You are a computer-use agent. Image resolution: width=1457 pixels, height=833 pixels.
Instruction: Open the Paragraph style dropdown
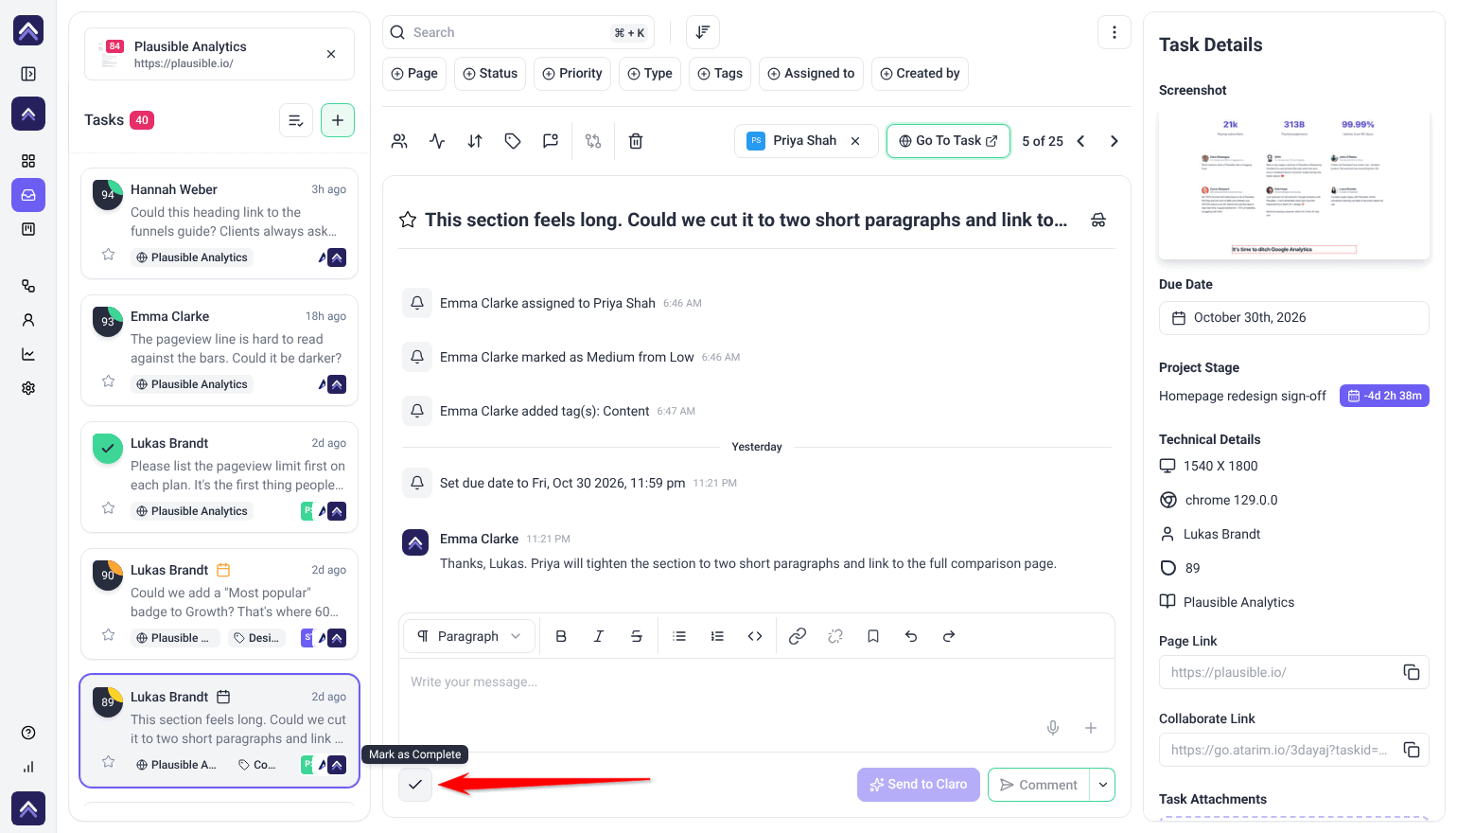tap(469, 636)
